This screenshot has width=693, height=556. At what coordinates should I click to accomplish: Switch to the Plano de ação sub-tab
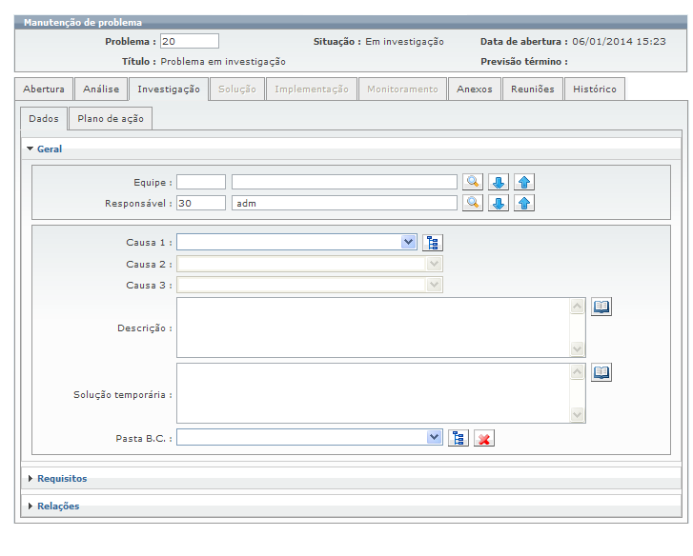click(111, 119)
